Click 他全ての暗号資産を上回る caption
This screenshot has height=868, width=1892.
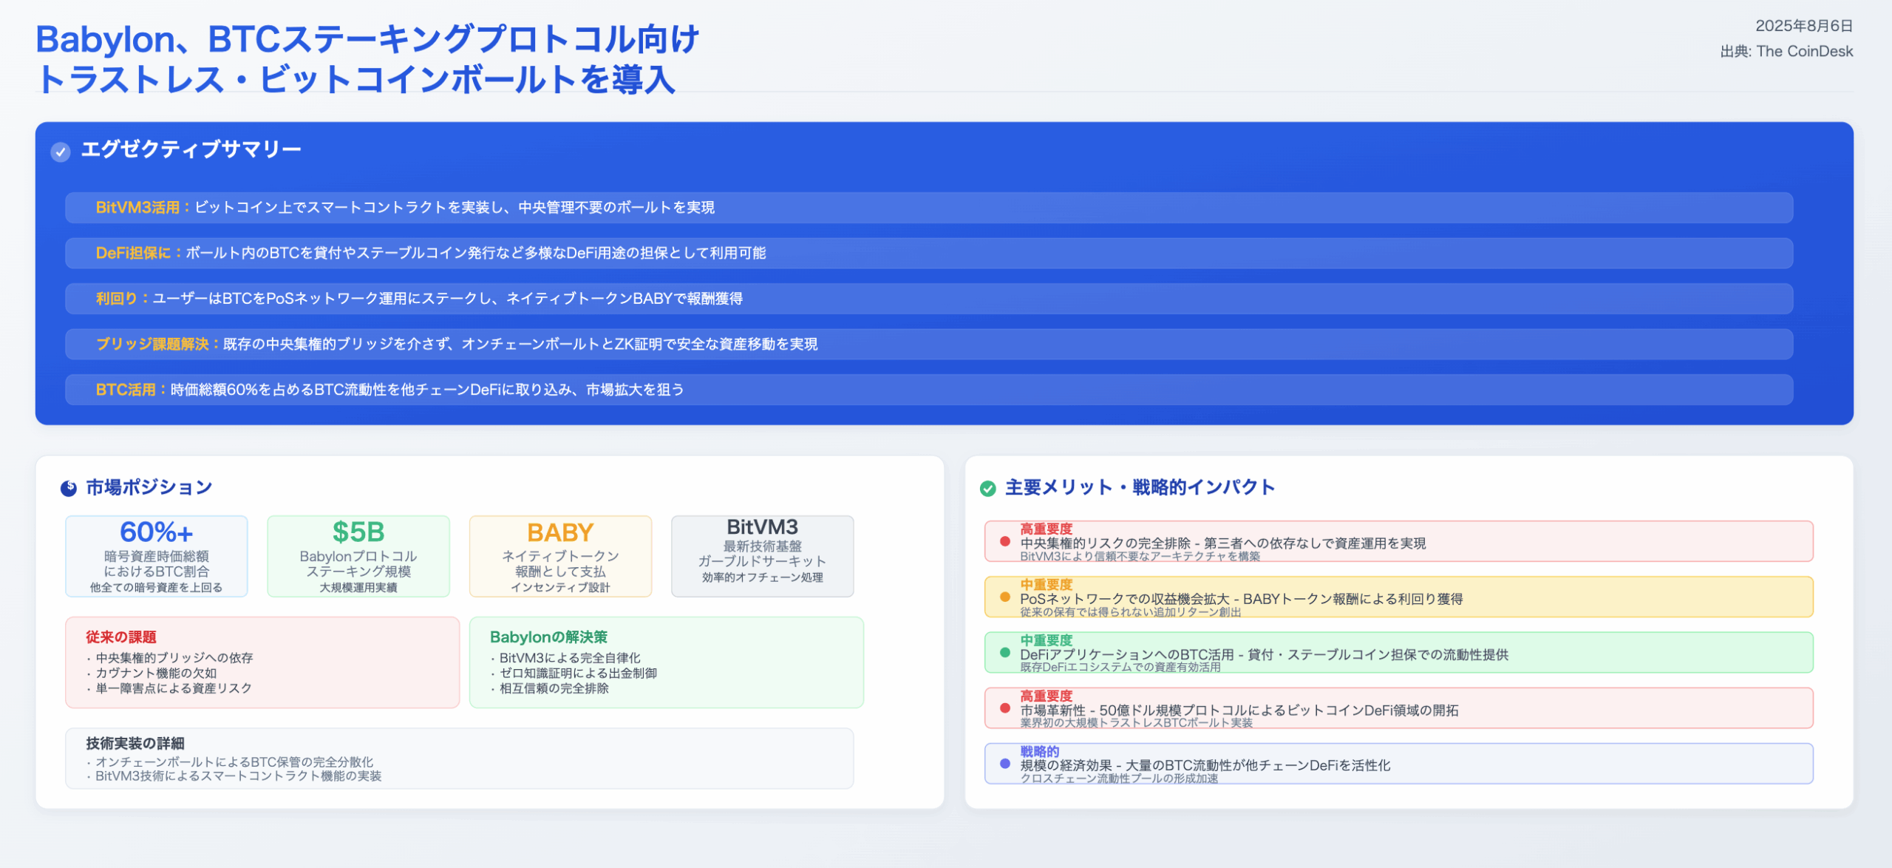[157, 588]
